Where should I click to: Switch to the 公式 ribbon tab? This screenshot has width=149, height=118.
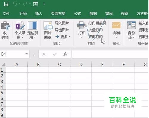tap(77, 13)
